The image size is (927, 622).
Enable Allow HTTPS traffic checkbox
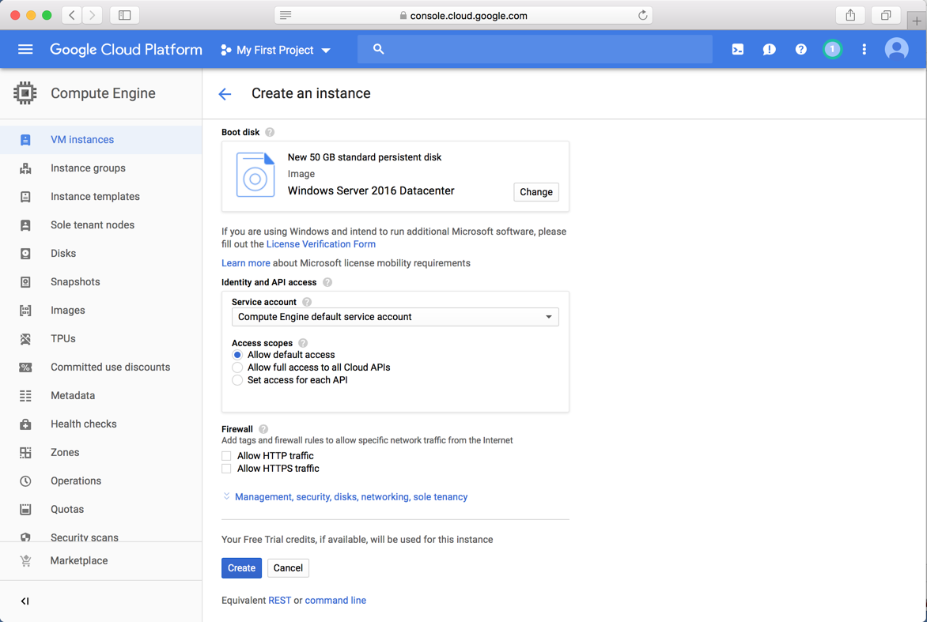[x=227, y=469]
